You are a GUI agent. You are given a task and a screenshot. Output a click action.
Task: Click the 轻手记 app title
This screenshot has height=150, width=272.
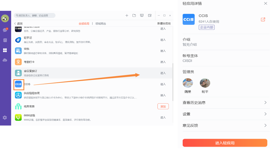(28, 38)
